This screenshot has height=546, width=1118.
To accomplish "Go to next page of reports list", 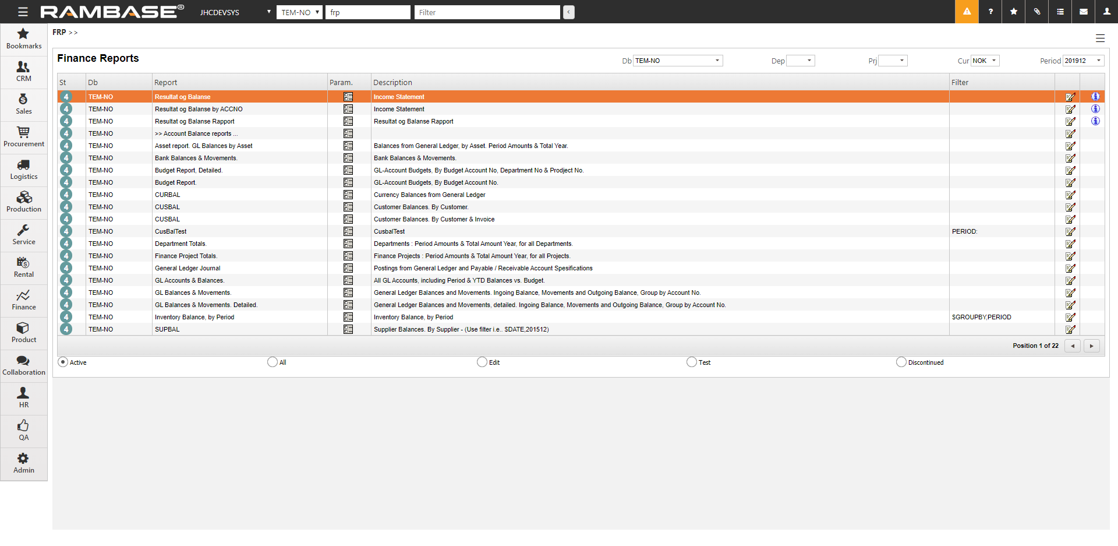I will click(x=1091, y=346).
